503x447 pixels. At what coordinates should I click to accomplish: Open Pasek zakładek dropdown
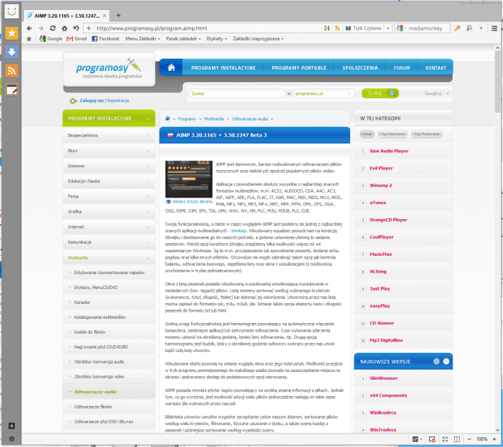(x=183, y=39)
